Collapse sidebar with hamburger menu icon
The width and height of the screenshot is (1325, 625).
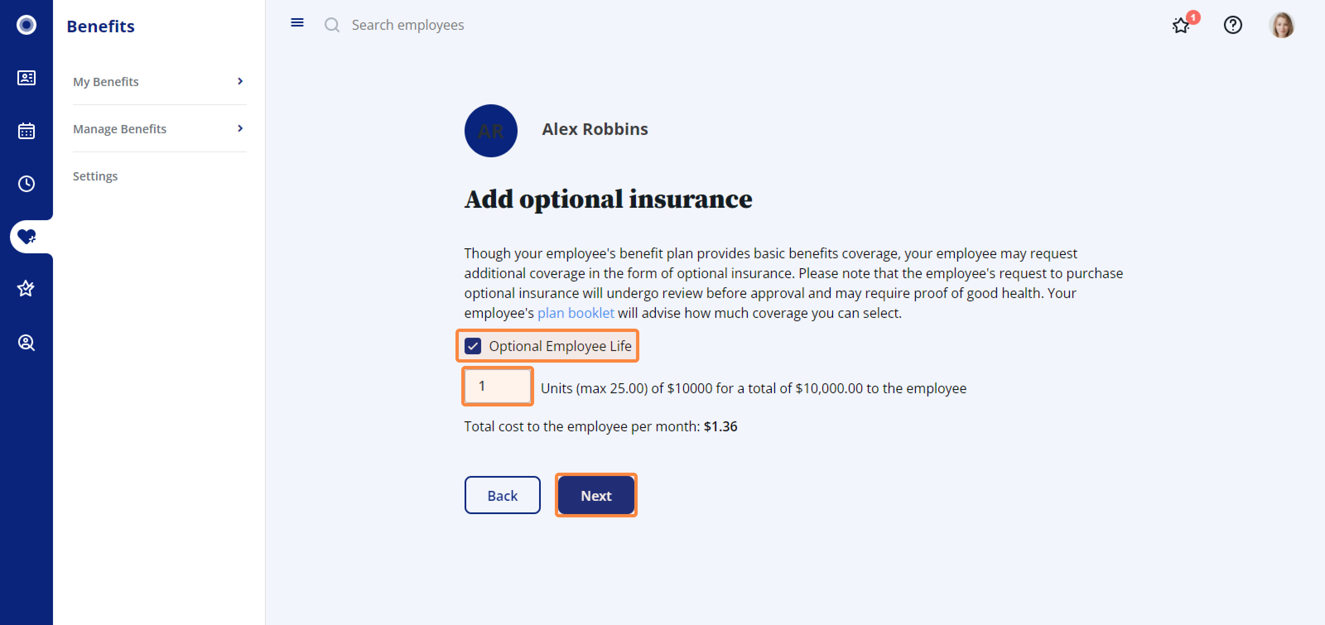point(297,23)
